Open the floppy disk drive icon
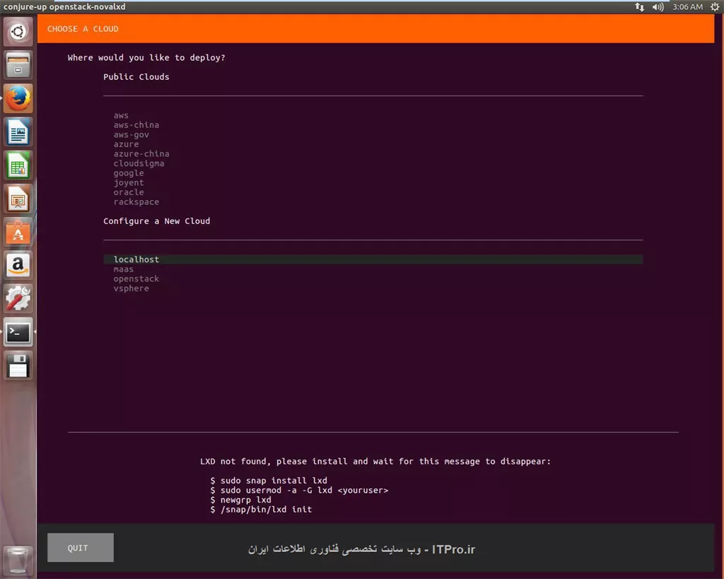724x579 pixels. 18,365
